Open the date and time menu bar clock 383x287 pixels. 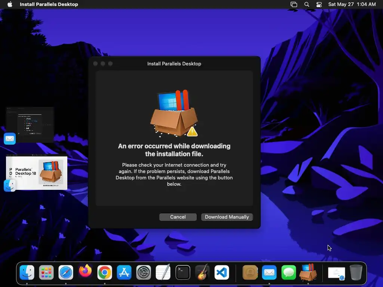(352, 4)
